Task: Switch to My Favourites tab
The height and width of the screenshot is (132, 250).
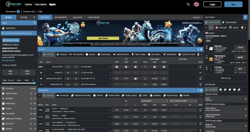Action: pos(61,17)
